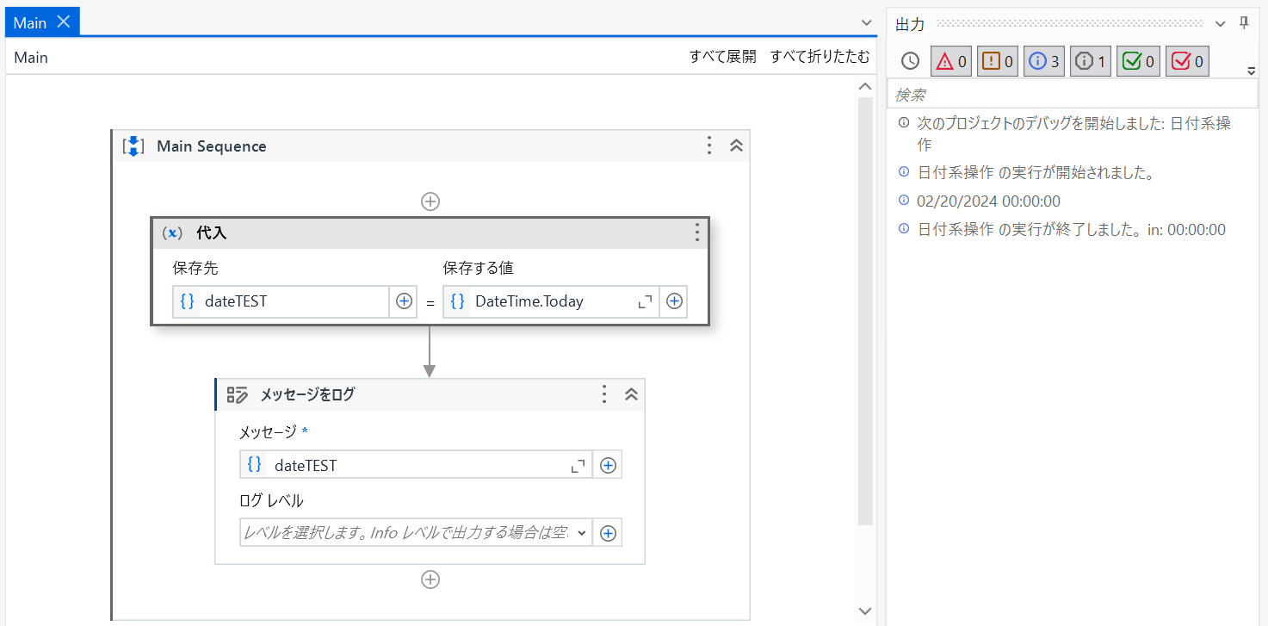Click the 検索 search box in output

tap(1072, 94)
